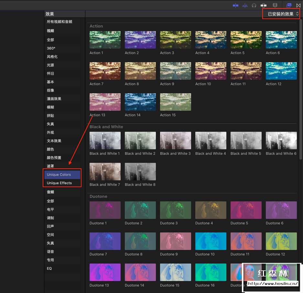Screen dimensions: 303x293
Task: Toggle video skimming in the toolbar
Action: point(235,6)
